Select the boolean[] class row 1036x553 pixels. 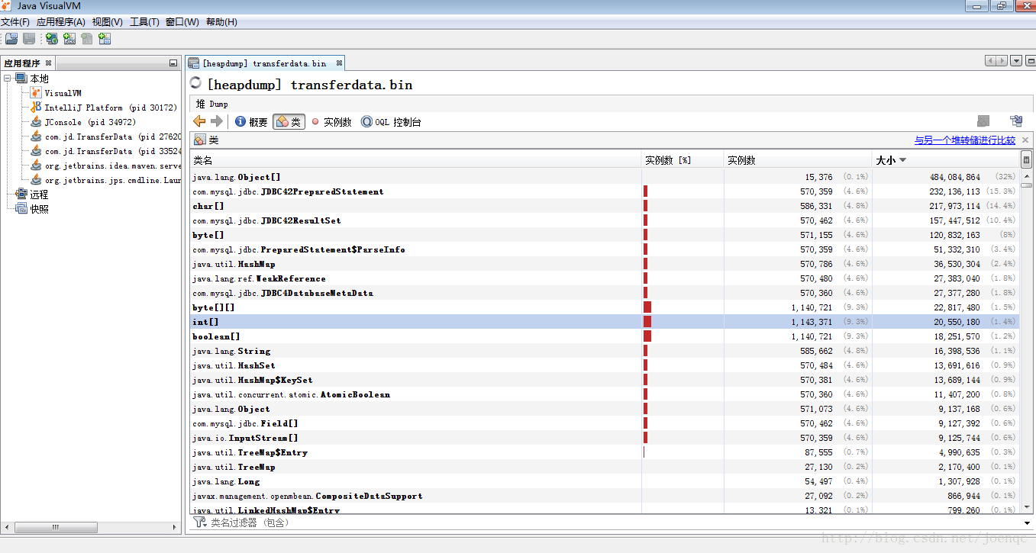pyautogui.click(x=605, y=336)
